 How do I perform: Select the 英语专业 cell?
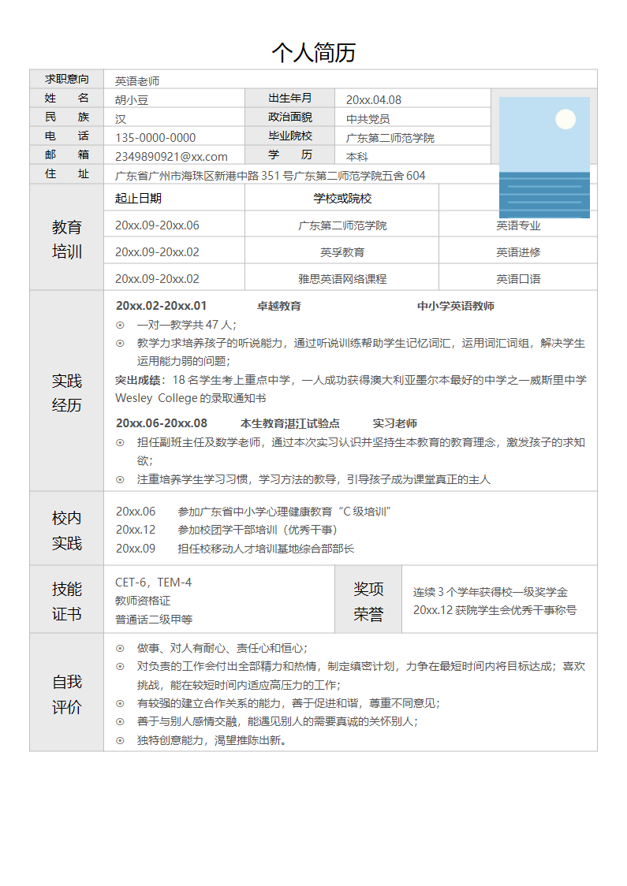[518, 225]
